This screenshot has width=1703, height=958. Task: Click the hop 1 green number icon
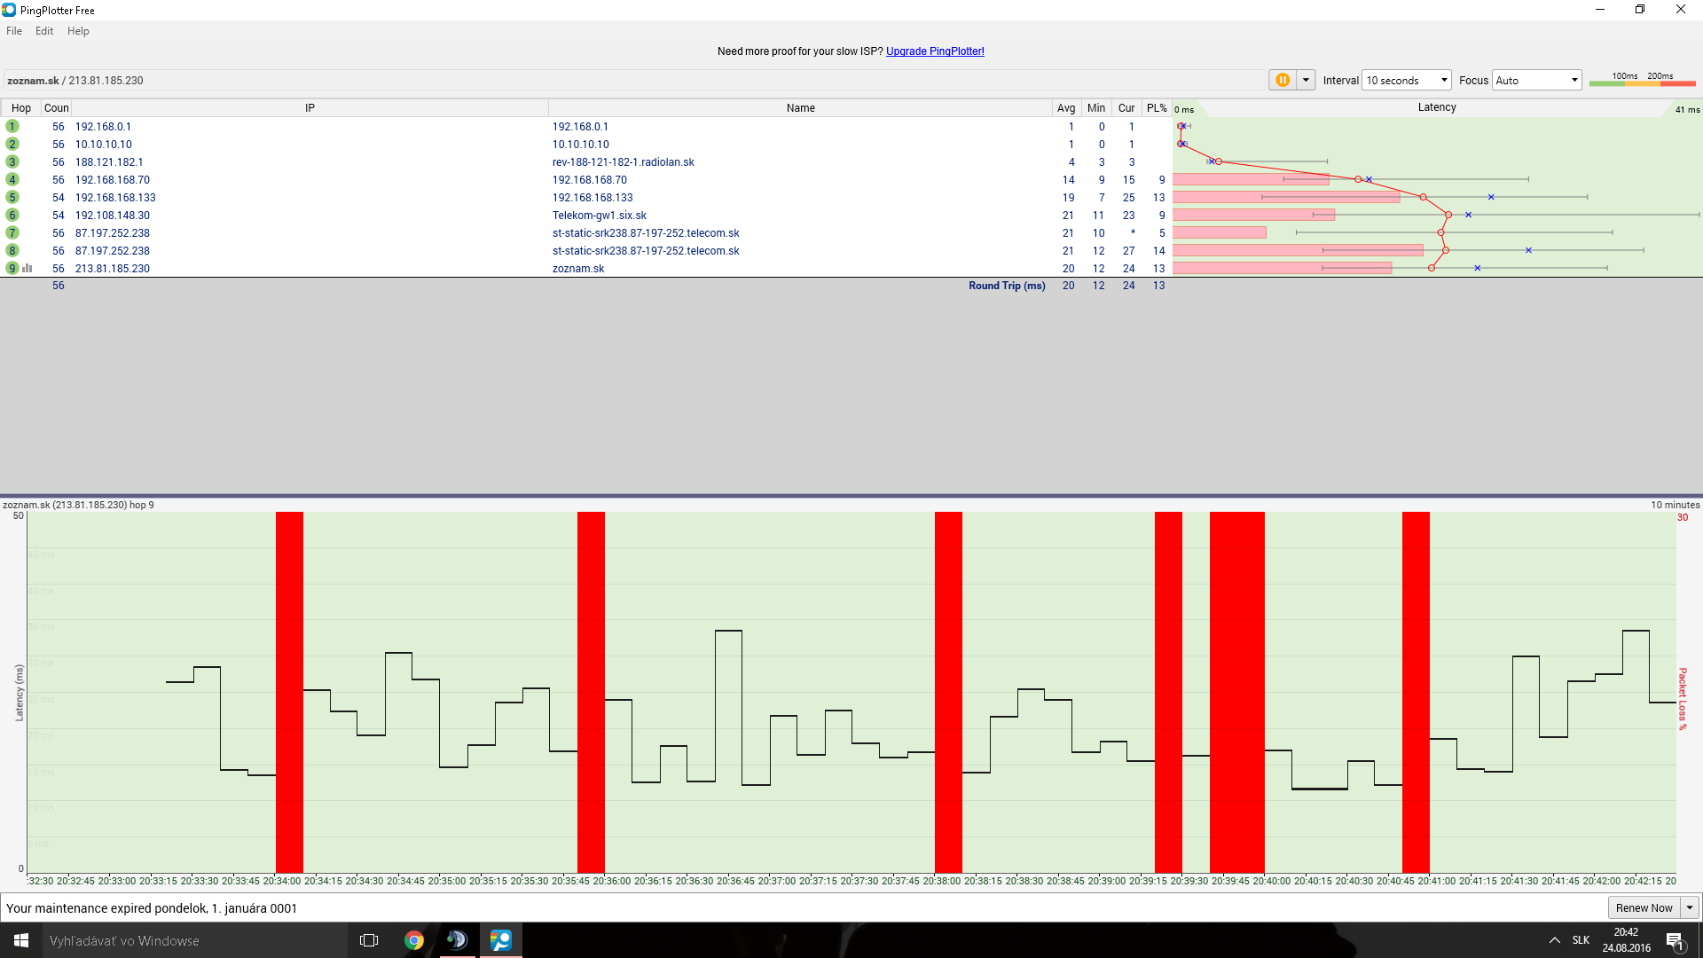[12, 127]
